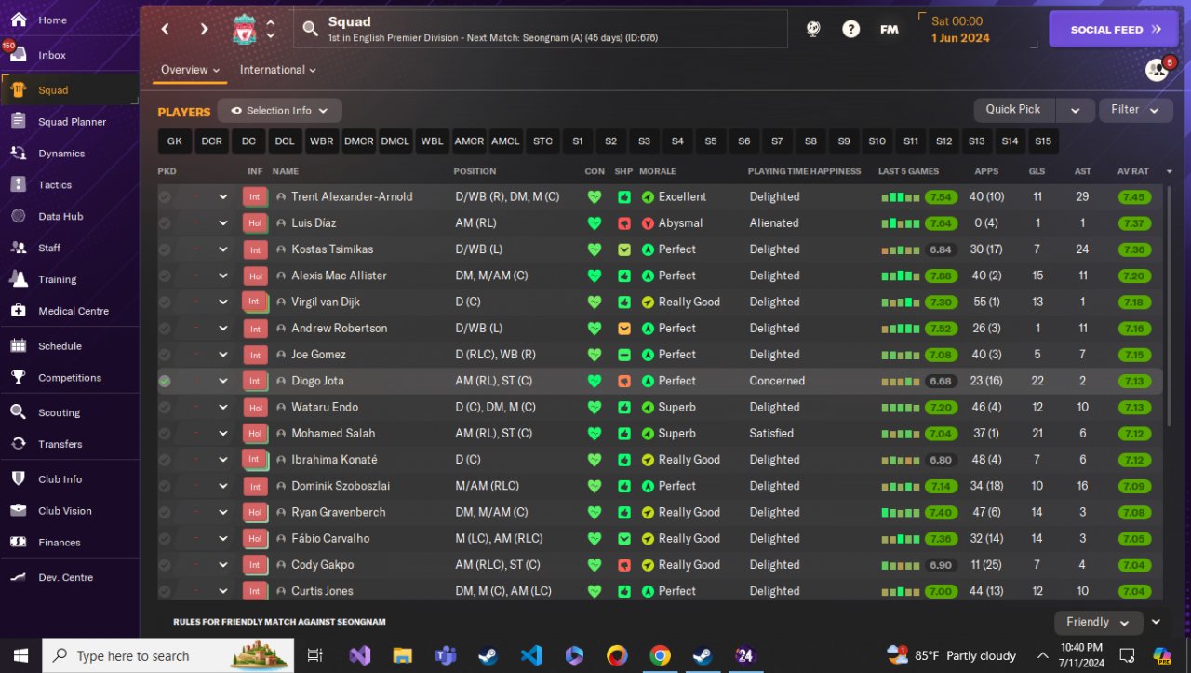Click the Tactics board icon
The image size is (1191, 673).
click(x=19, y=184)
